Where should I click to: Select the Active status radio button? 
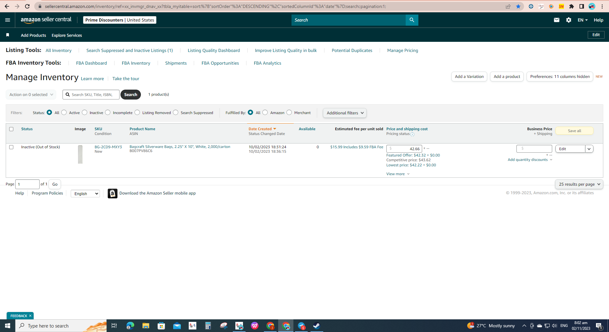click(64, 112)
